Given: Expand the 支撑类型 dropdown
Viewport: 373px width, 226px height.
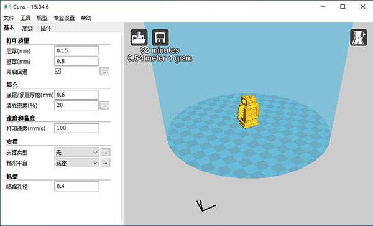Looking at the screenshot, I should tap(77, 152).
